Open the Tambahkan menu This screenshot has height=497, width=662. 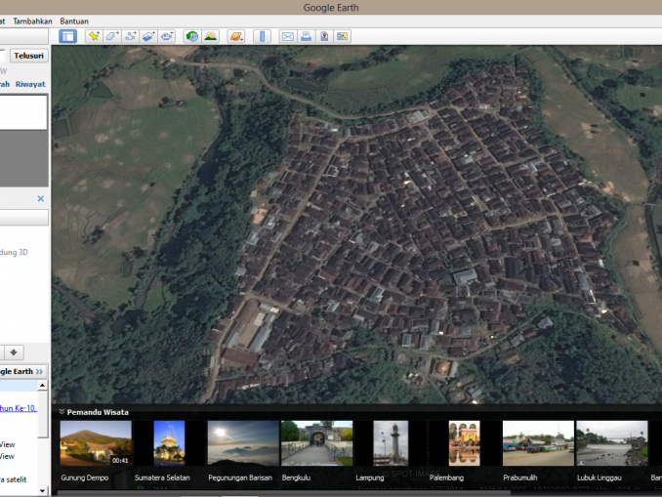click(x=32, y=21)
